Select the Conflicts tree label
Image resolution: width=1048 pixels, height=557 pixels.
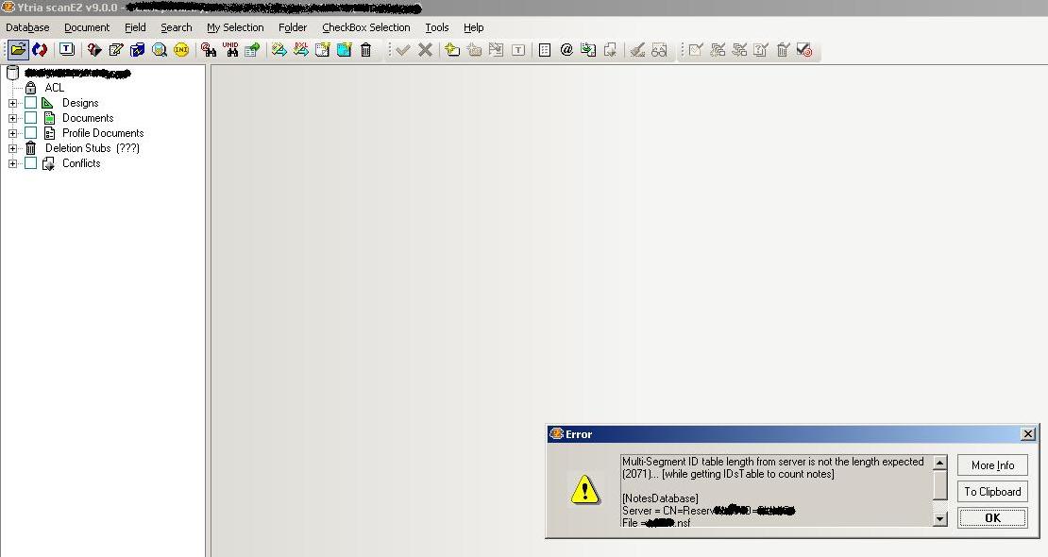coord(81,163)
